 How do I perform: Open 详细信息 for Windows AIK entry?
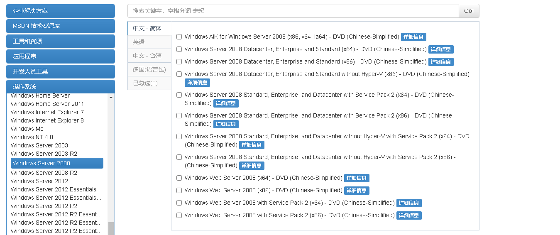(413, 37)
